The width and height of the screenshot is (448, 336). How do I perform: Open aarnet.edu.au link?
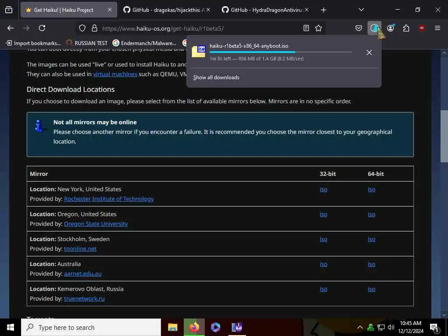tap(83, 274)
